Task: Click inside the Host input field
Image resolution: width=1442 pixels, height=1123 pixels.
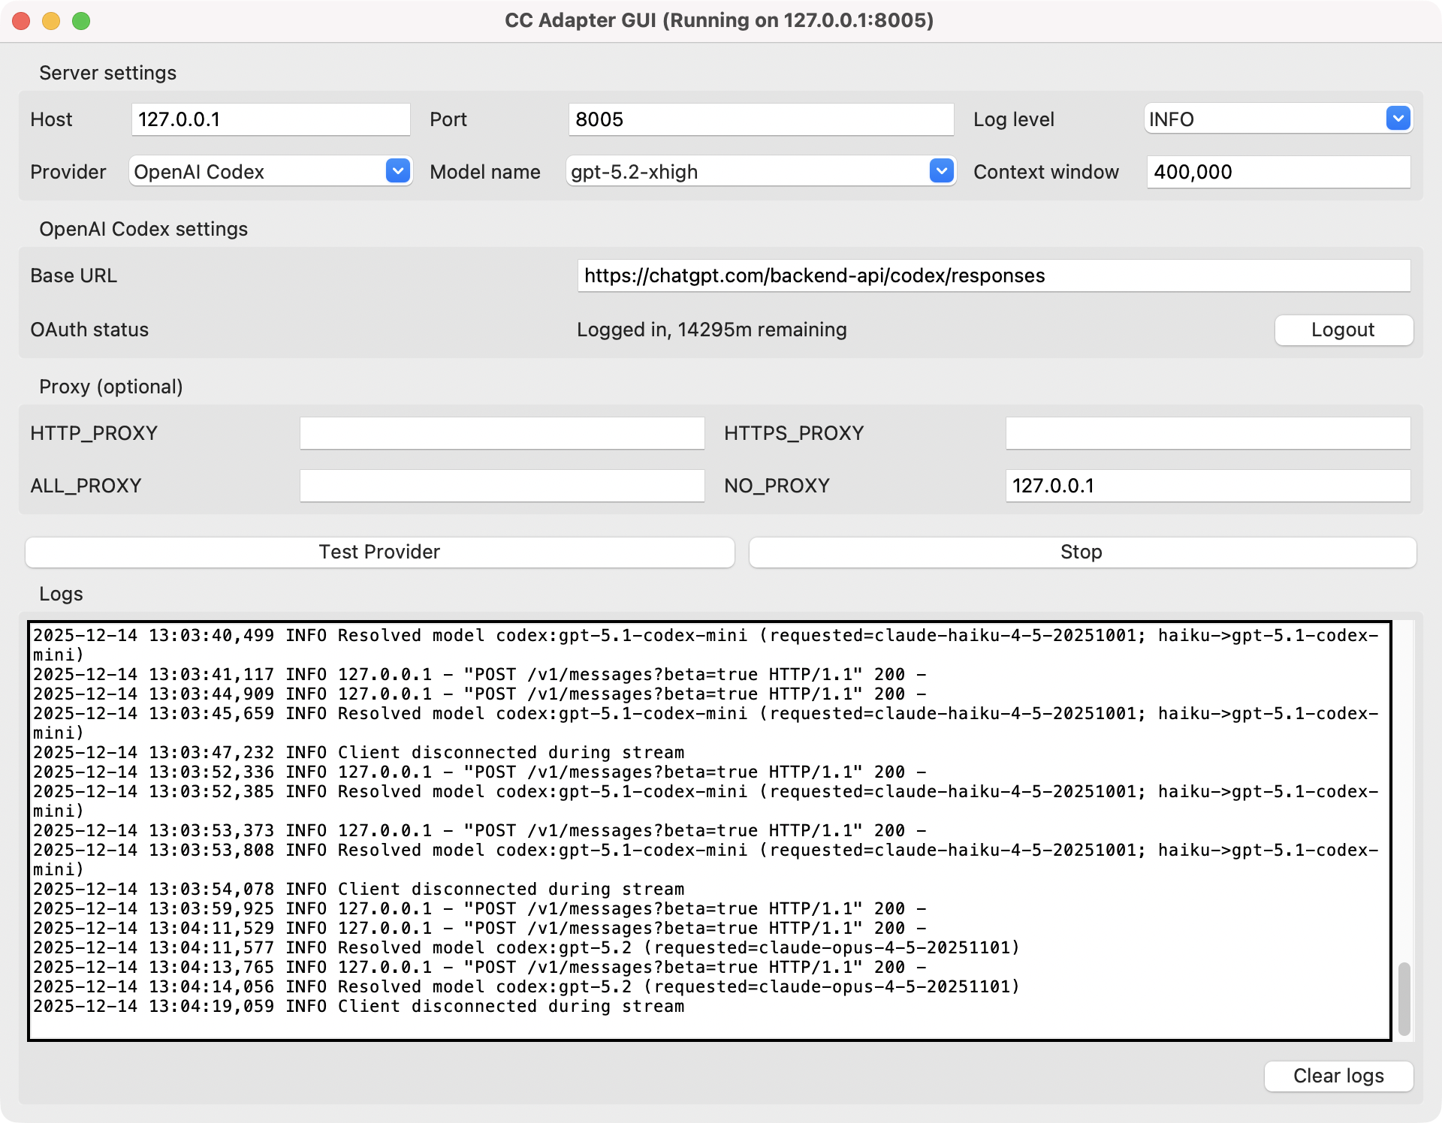Action: 270,119
